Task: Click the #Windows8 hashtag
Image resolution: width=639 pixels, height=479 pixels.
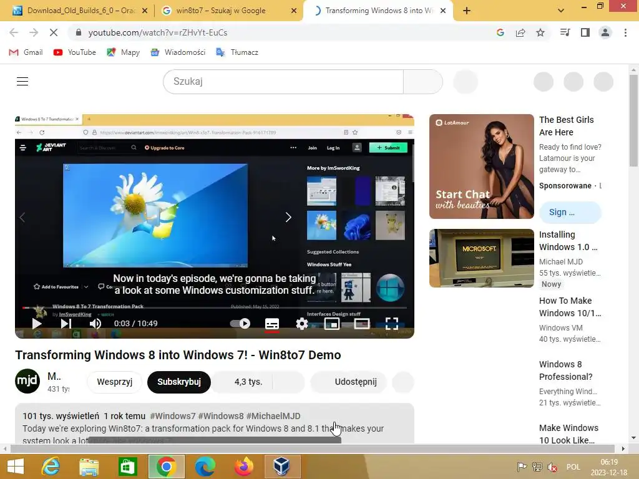Action: 221,416
